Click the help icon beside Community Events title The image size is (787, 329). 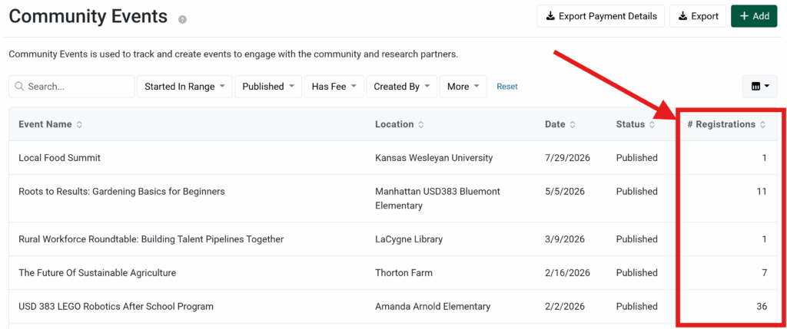182,19
